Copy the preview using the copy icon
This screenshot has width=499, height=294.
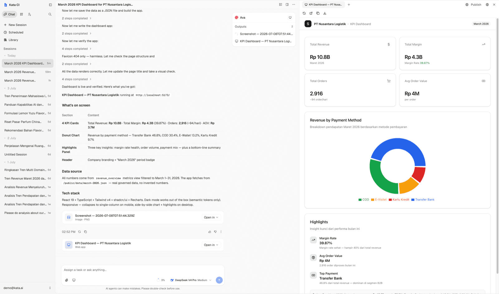(x=318, y=13)
